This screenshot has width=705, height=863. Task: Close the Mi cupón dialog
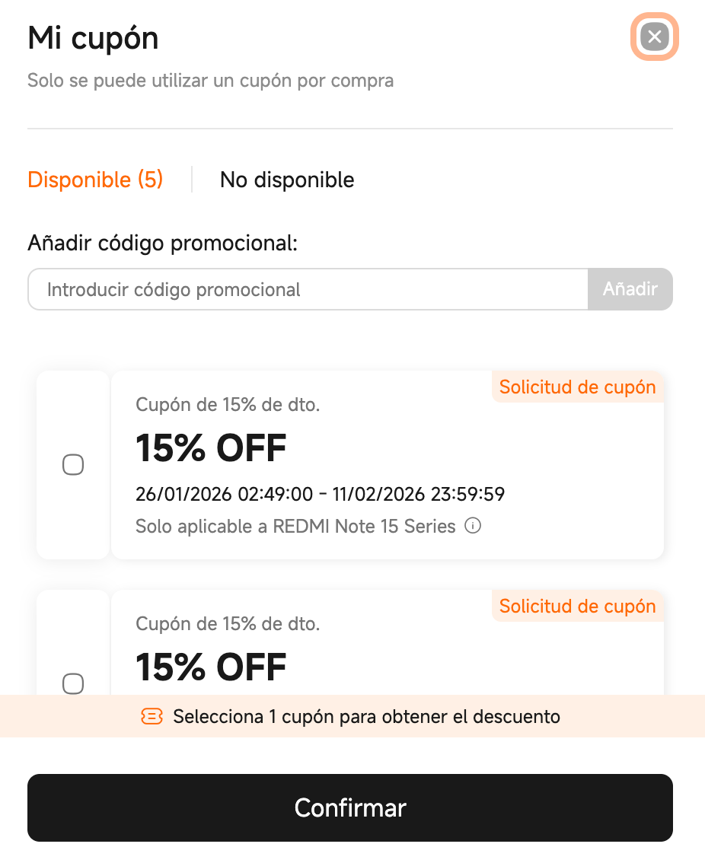(x=654, y=37)
